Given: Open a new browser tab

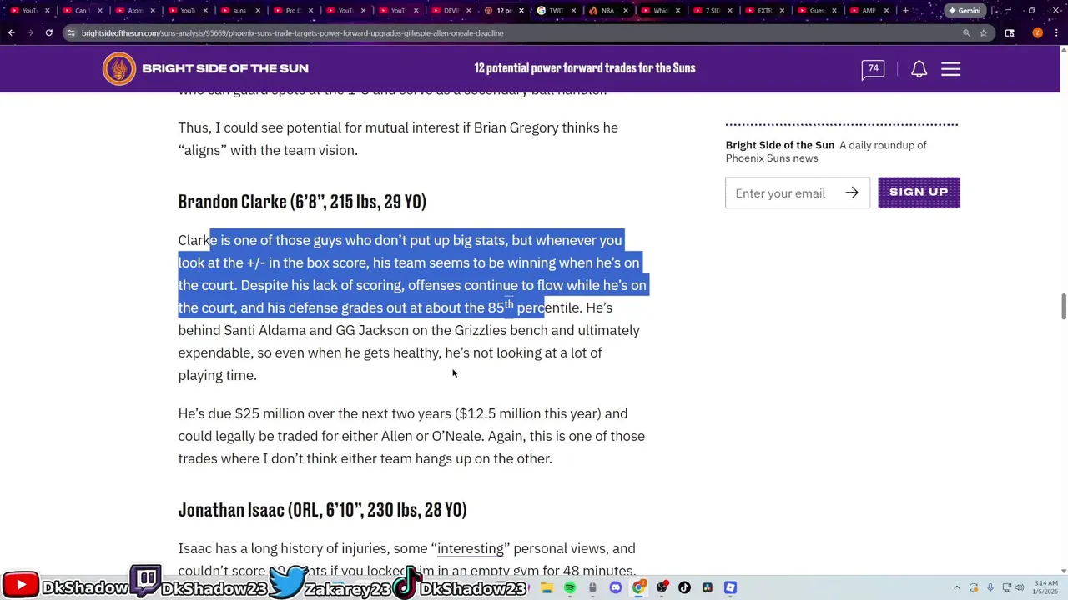Looking at the screenshot, I should click(905, 11).
